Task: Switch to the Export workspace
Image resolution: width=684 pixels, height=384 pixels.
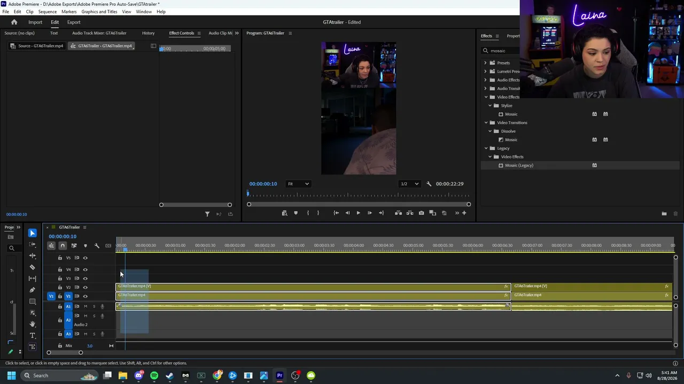Action: click(74, 22)
